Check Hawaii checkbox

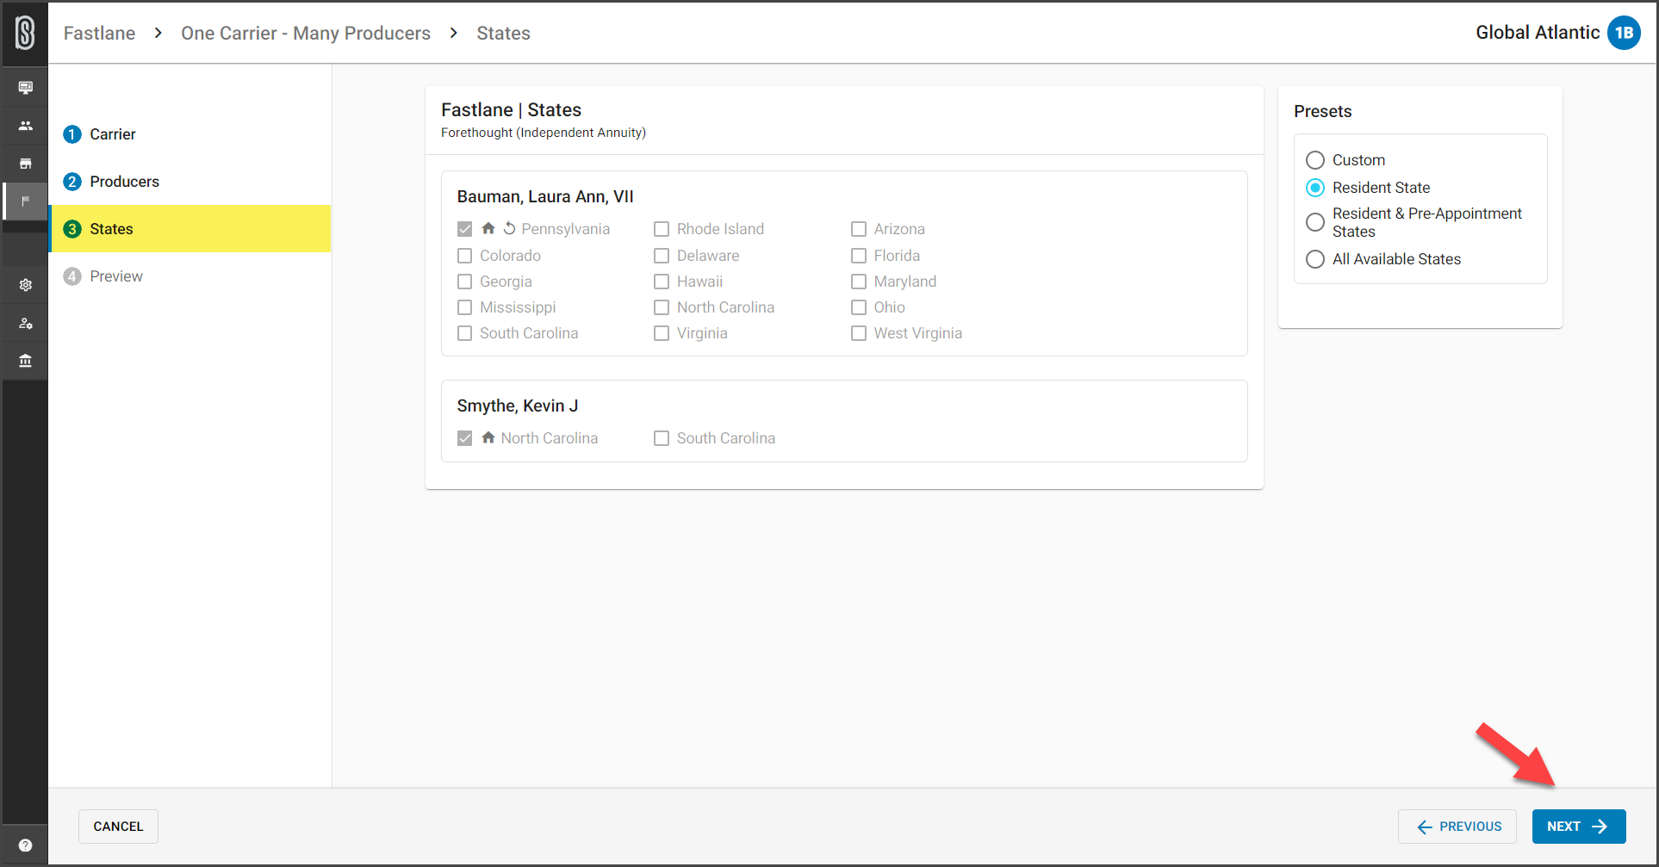[662, 282]
